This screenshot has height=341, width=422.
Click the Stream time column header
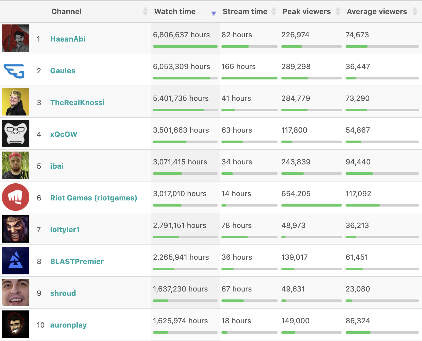245,12
